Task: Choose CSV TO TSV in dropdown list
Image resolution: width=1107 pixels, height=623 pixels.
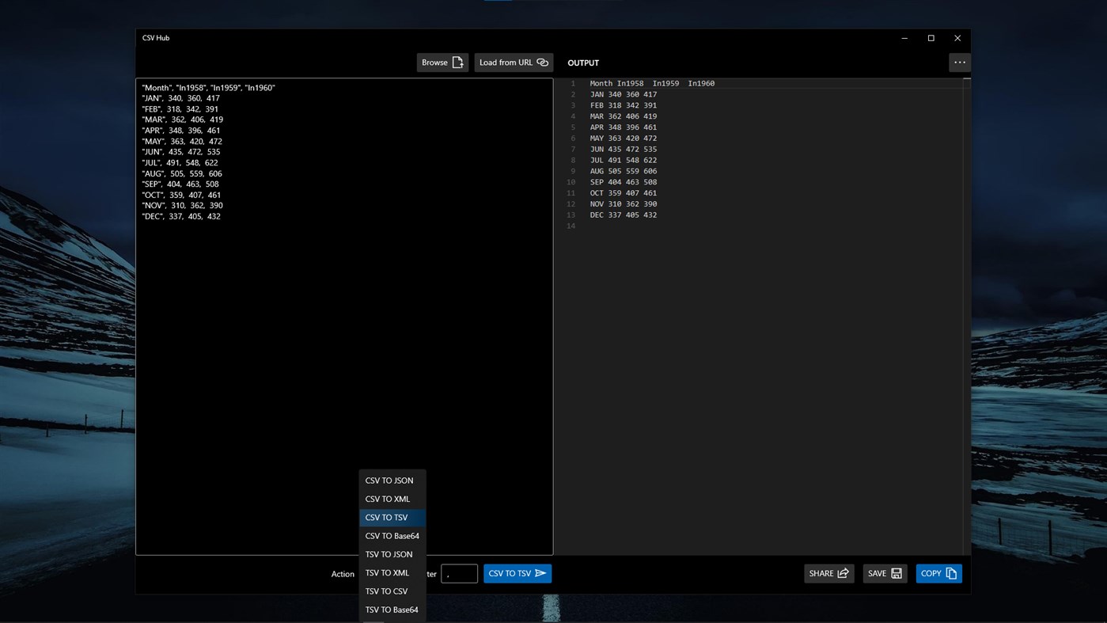Action: click(392, 518)
